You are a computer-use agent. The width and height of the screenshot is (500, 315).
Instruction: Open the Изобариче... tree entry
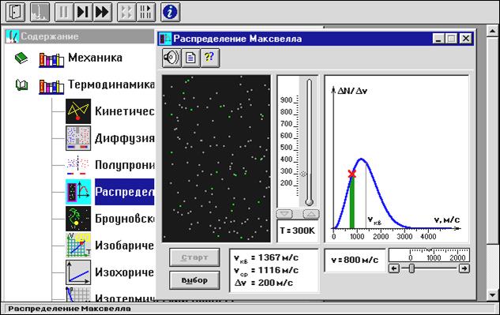(x=124, y=246)
